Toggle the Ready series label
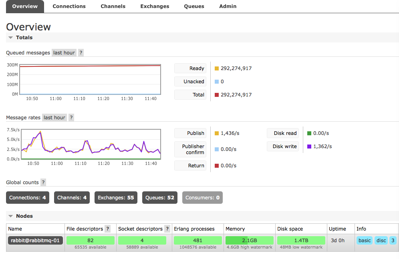The height and width of the screenshot is (259, 399). click(x=190, y=68)
